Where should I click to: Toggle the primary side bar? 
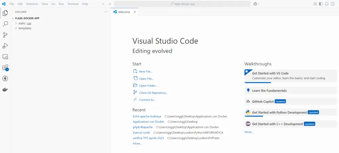point(321,4)
